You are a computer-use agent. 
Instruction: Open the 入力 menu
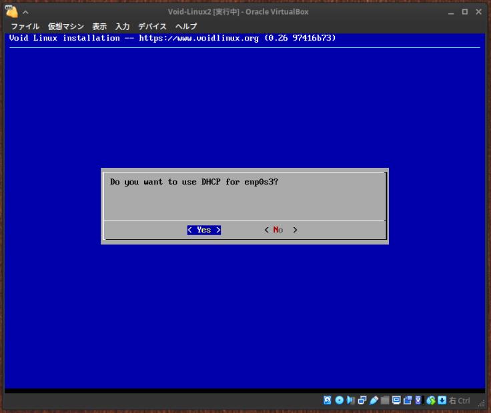click(123, 27)
